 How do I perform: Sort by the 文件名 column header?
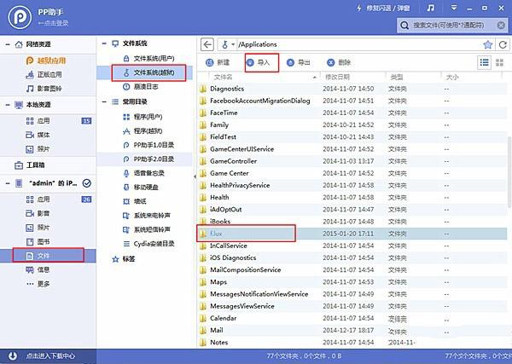(x=223, y=78)
